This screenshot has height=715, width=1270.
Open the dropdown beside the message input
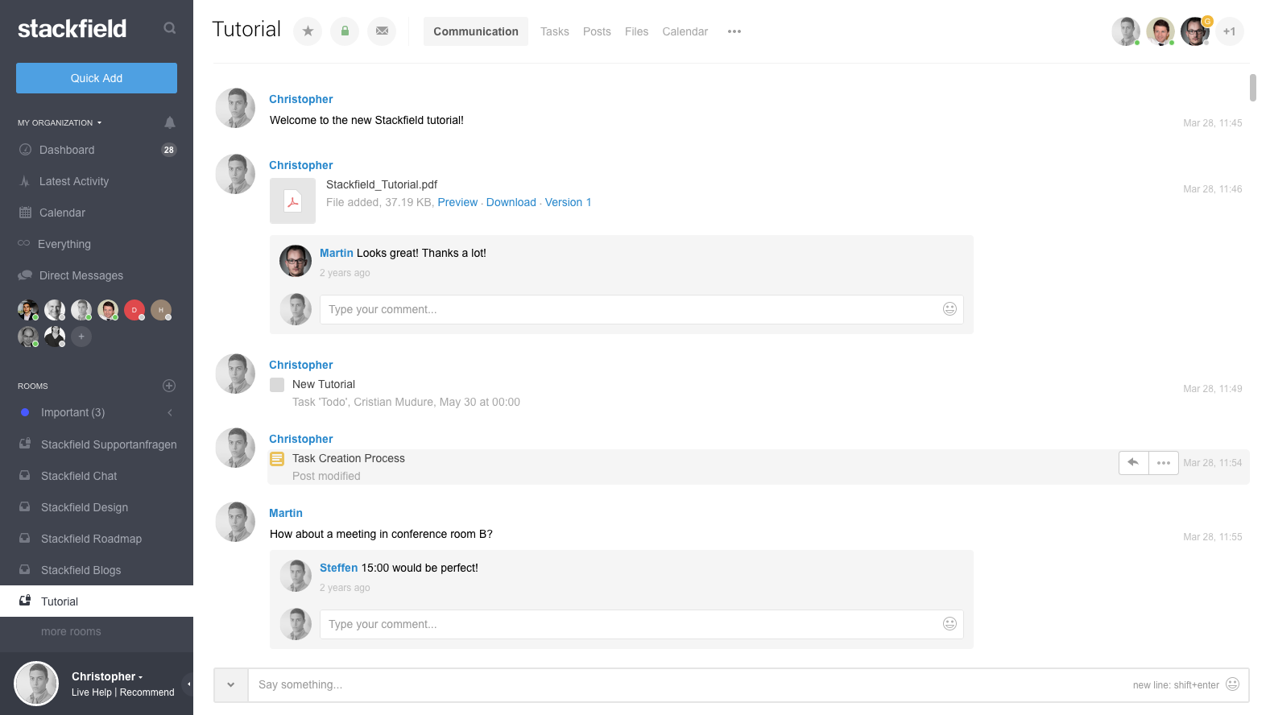pyautogui.click(x=231, y=685)
